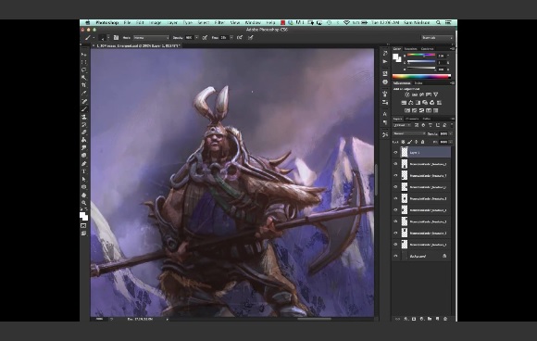Hide the Background layer
537x341 pixels.
pos(395,256)
